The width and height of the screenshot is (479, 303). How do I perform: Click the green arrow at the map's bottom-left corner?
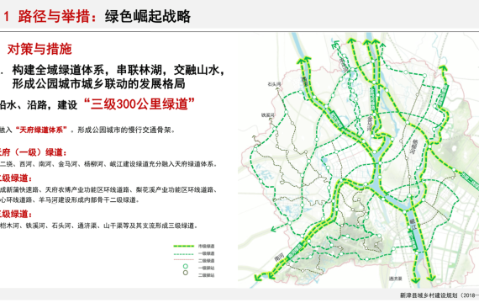point(259,277)
